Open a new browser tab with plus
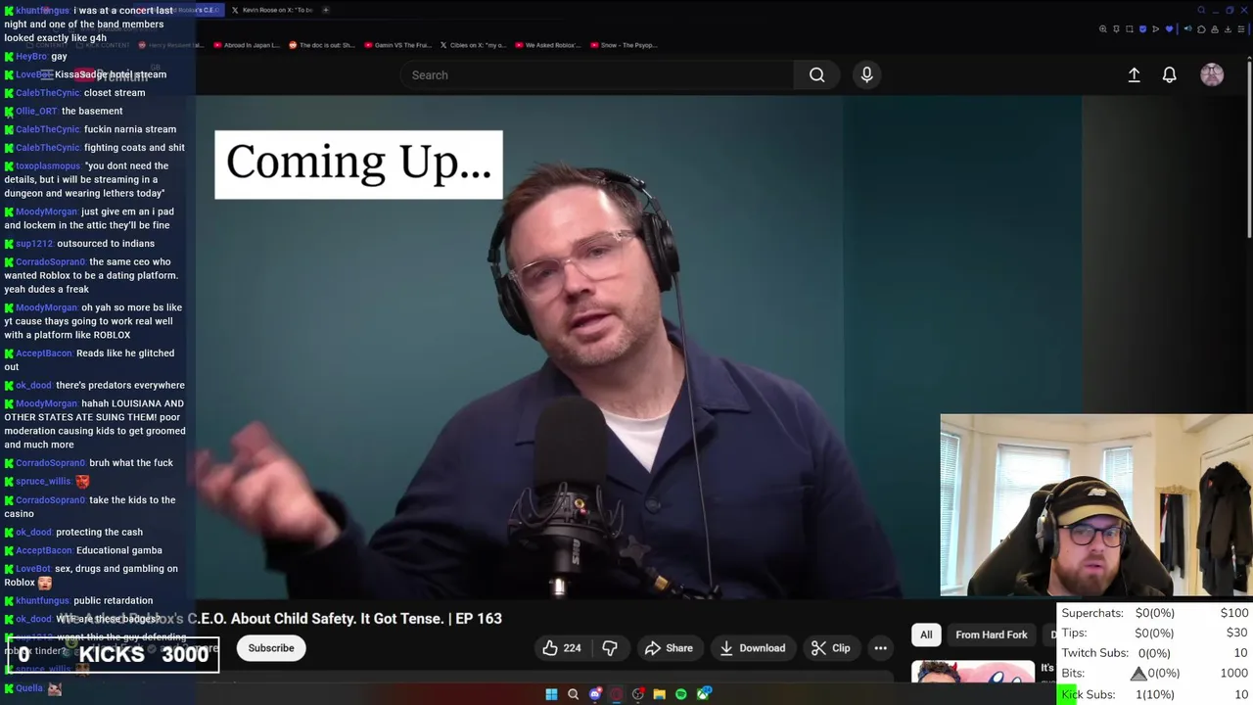Image resolution: width=1253 pixels, height=705 pixels. coord(326,10)
